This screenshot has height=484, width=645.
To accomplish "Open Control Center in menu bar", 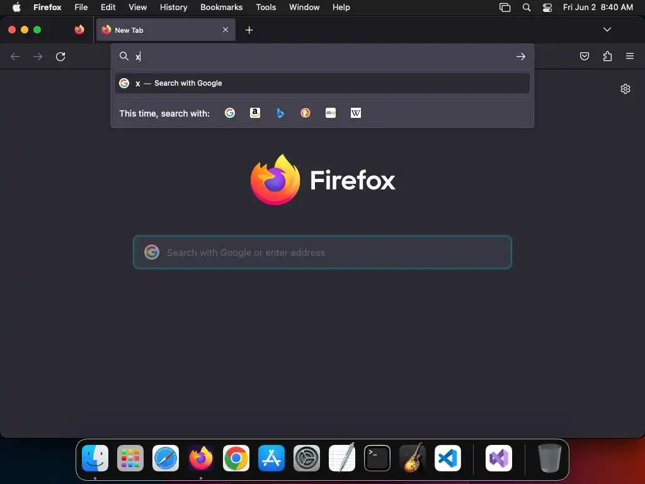I will (547, 8).
